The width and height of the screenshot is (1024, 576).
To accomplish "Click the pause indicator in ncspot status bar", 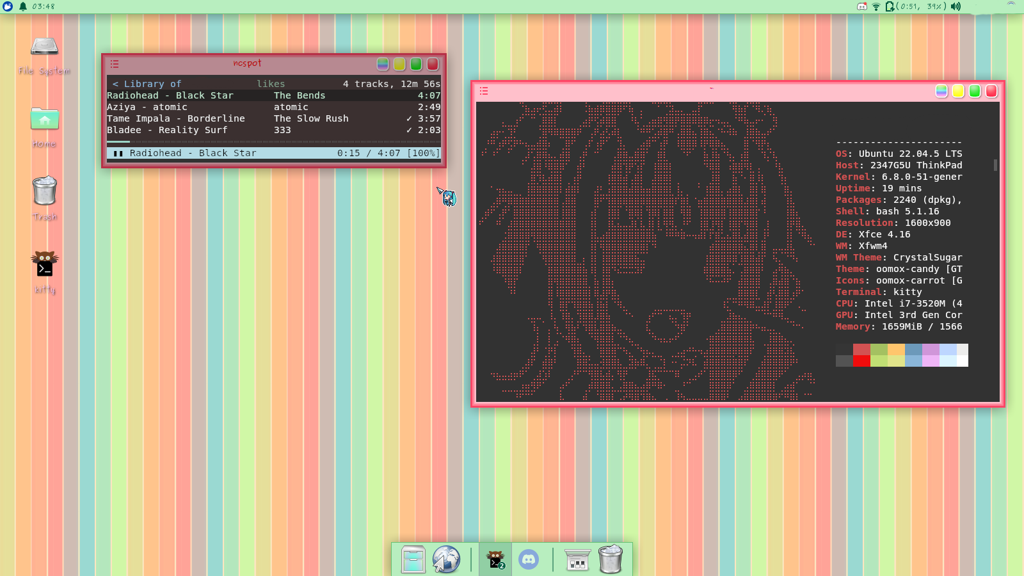I will [x=118, y=154].
